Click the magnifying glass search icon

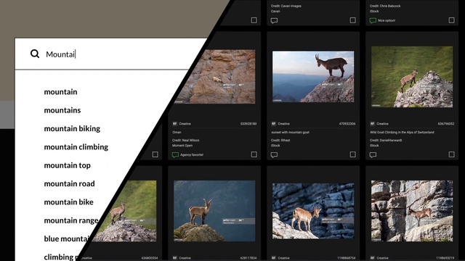(x=35, y=54)
